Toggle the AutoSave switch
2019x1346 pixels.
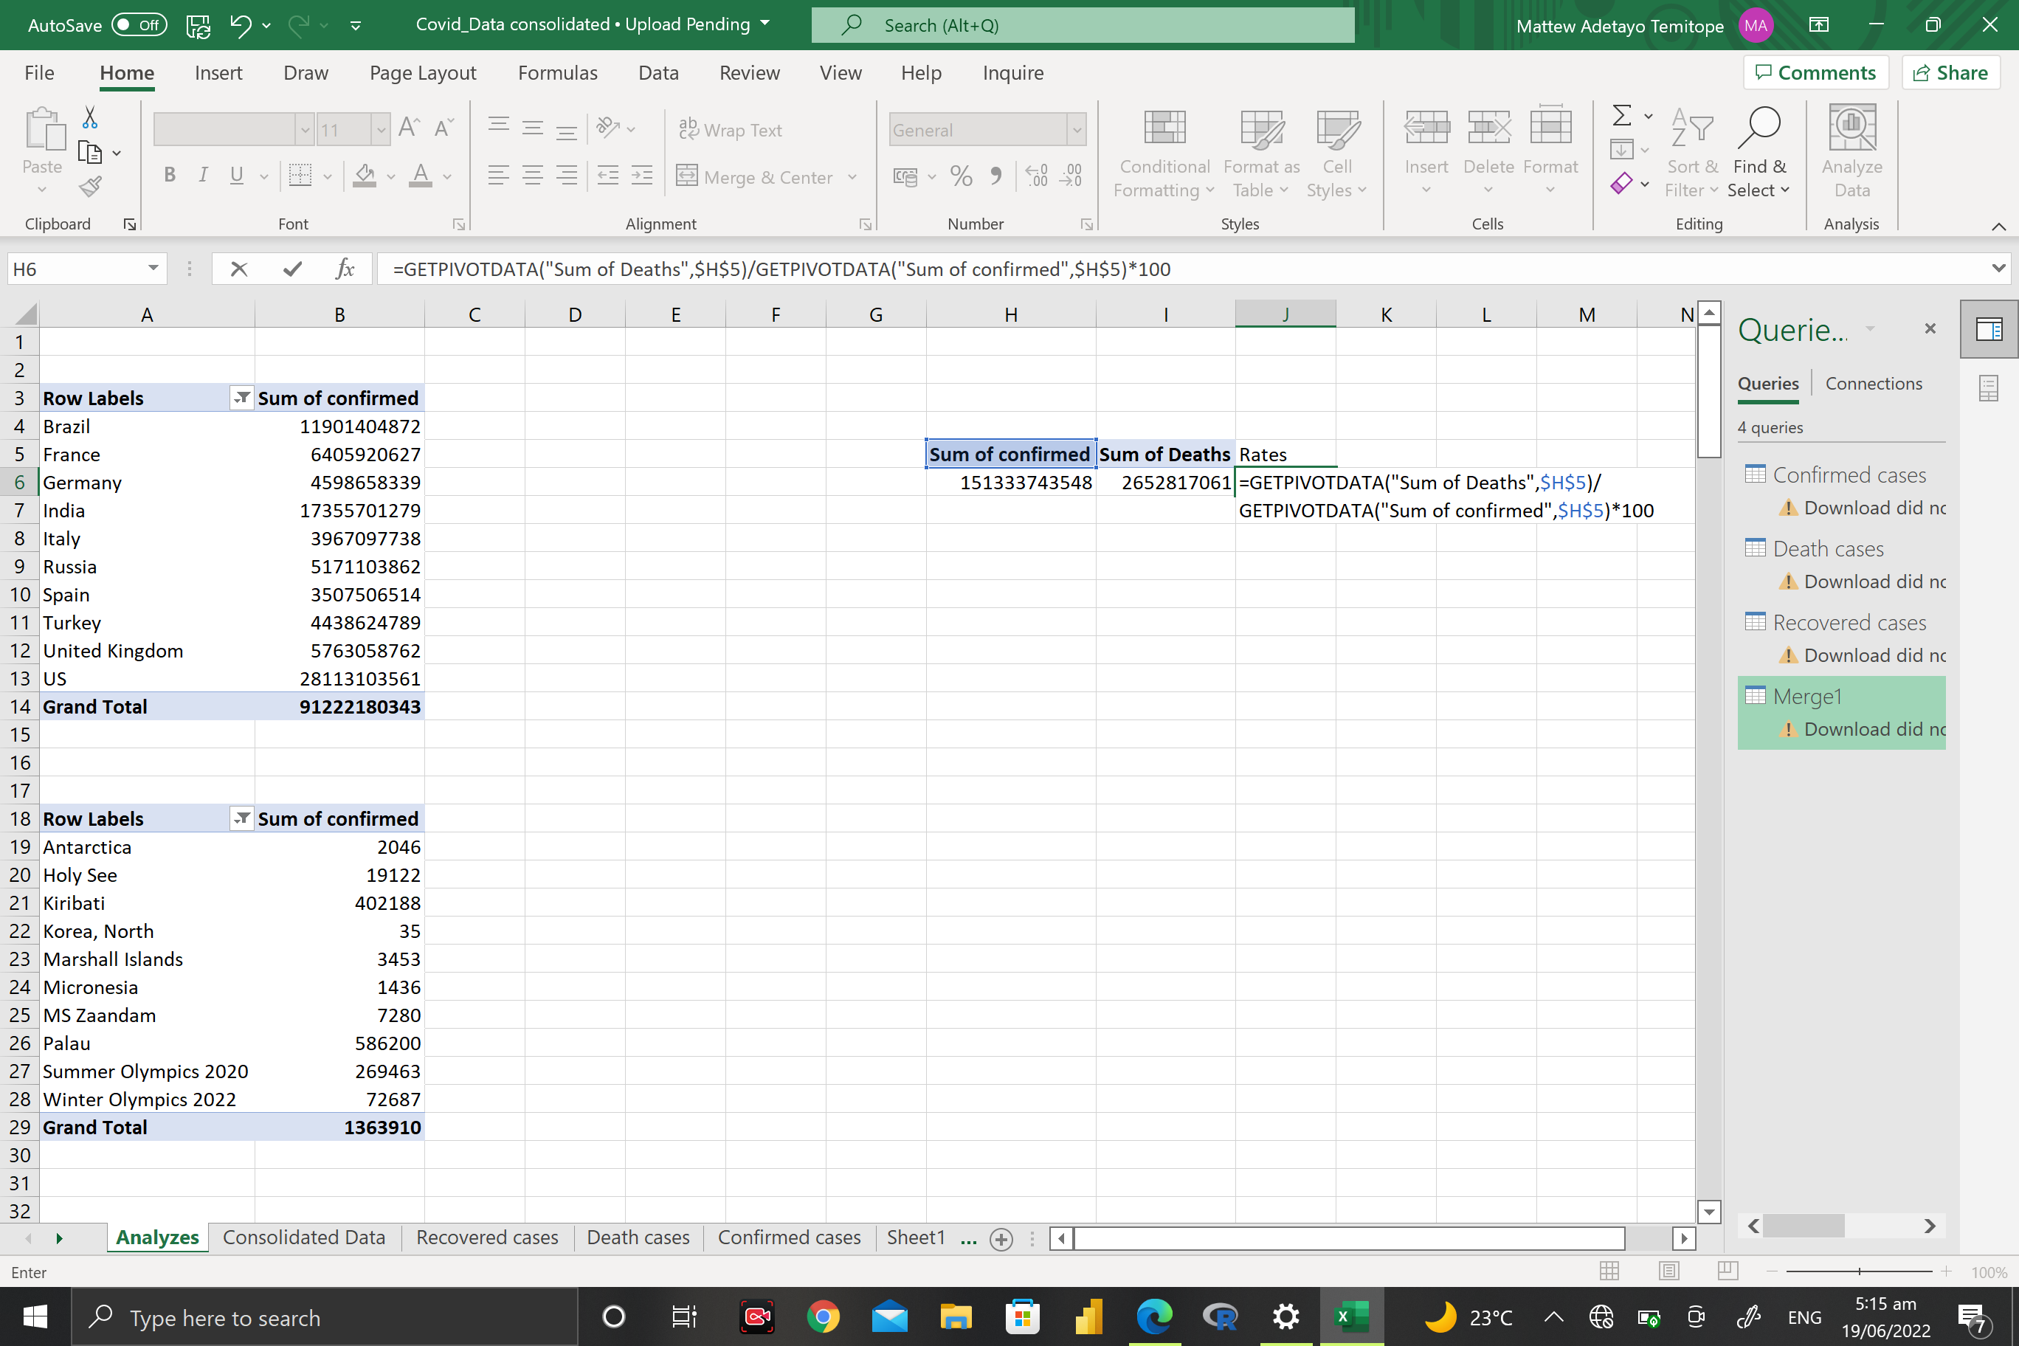[x=137, y=25]
